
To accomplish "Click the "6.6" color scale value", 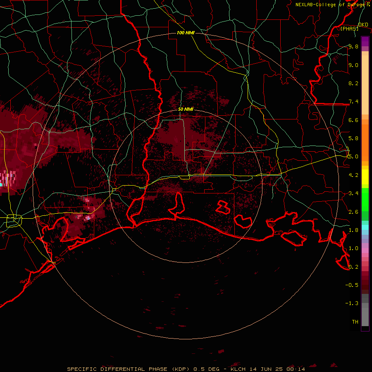I will tap(353, 120).
